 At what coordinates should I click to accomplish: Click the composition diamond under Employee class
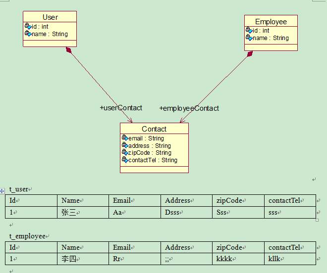250,54
